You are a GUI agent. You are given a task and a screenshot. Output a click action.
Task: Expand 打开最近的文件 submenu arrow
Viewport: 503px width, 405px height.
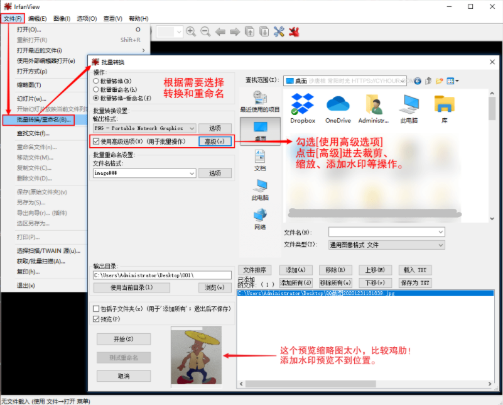[143, 50]
